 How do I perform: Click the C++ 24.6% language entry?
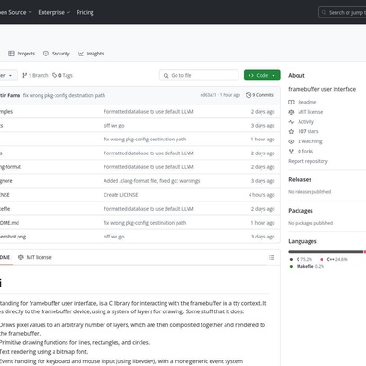coord(334,259)
